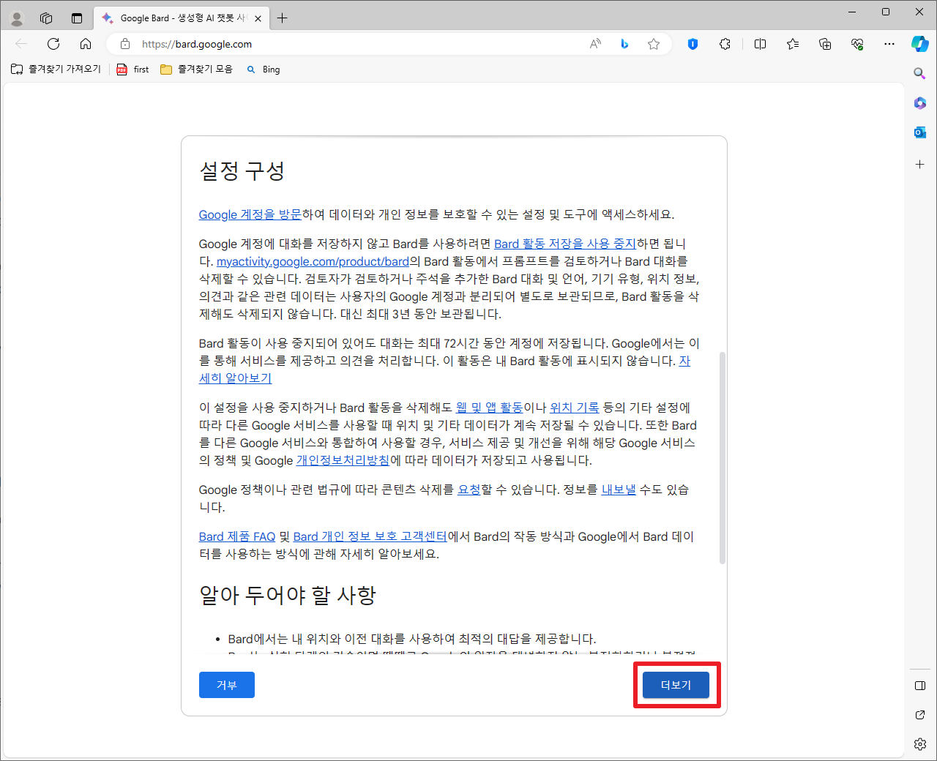Screen dimensions: 937x761
Task: Reload the page with Refresh icon
Action: pos(53,44)
